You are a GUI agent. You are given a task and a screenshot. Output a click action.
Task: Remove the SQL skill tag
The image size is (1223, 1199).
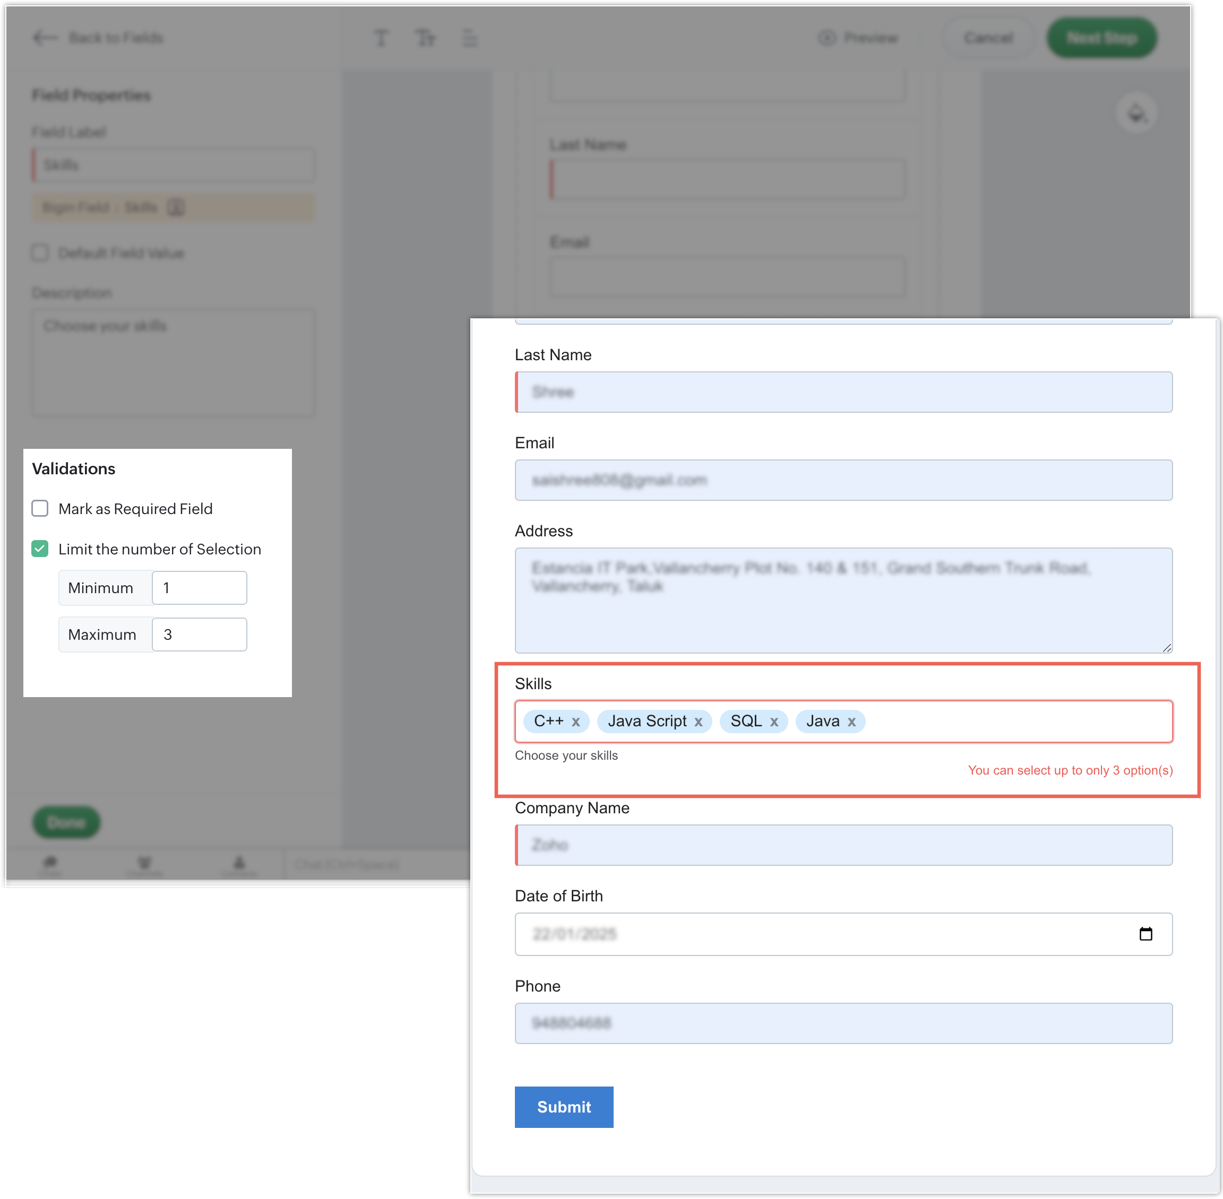(x=774, y=722)
